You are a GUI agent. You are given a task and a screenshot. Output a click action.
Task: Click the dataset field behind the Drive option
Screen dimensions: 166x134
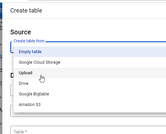tap(12, 90)
